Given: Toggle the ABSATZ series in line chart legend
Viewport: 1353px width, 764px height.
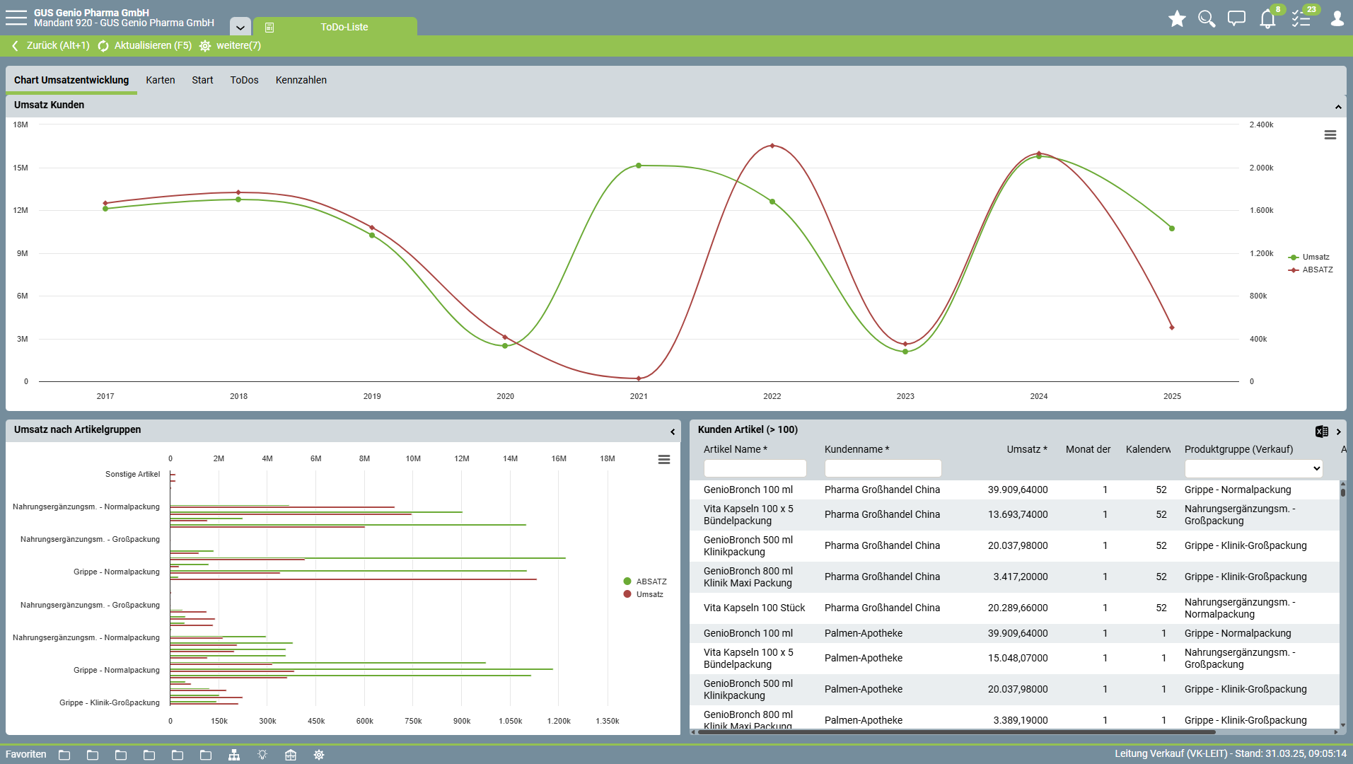Looking at the screenshot, I should pos(1317,270).
